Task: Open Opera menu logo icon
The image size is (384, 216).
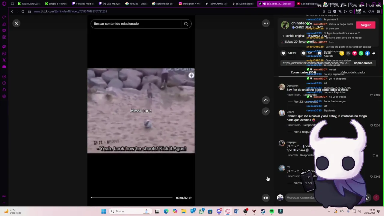Action: [x=4, y=4]
